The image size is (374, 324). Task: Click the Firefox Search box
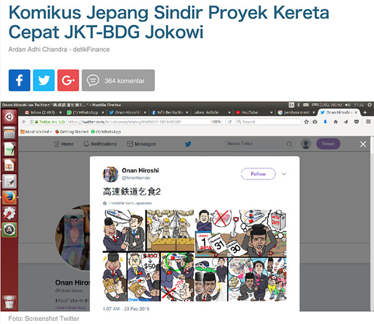tap(268, 122)
